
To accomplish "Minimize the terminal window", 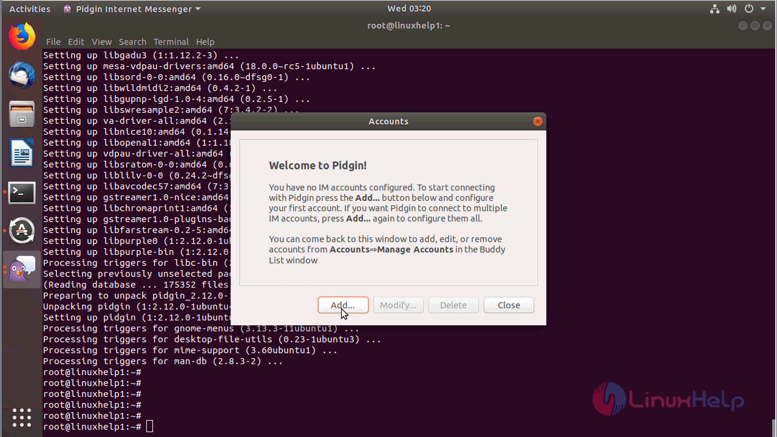I will 744,25.
